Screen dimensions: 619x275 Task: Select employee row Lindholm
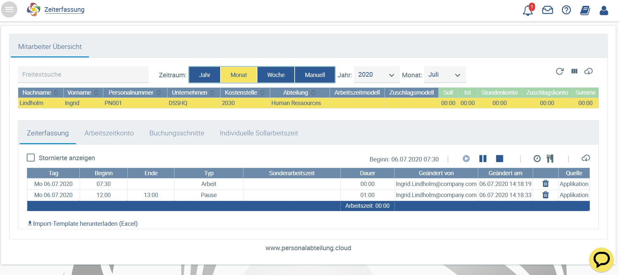(x=308, y=103)
